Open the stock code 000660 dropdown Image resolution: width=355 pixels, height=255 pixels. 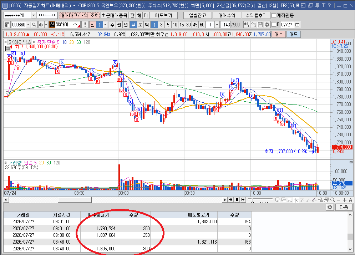[x=28, y=25]
